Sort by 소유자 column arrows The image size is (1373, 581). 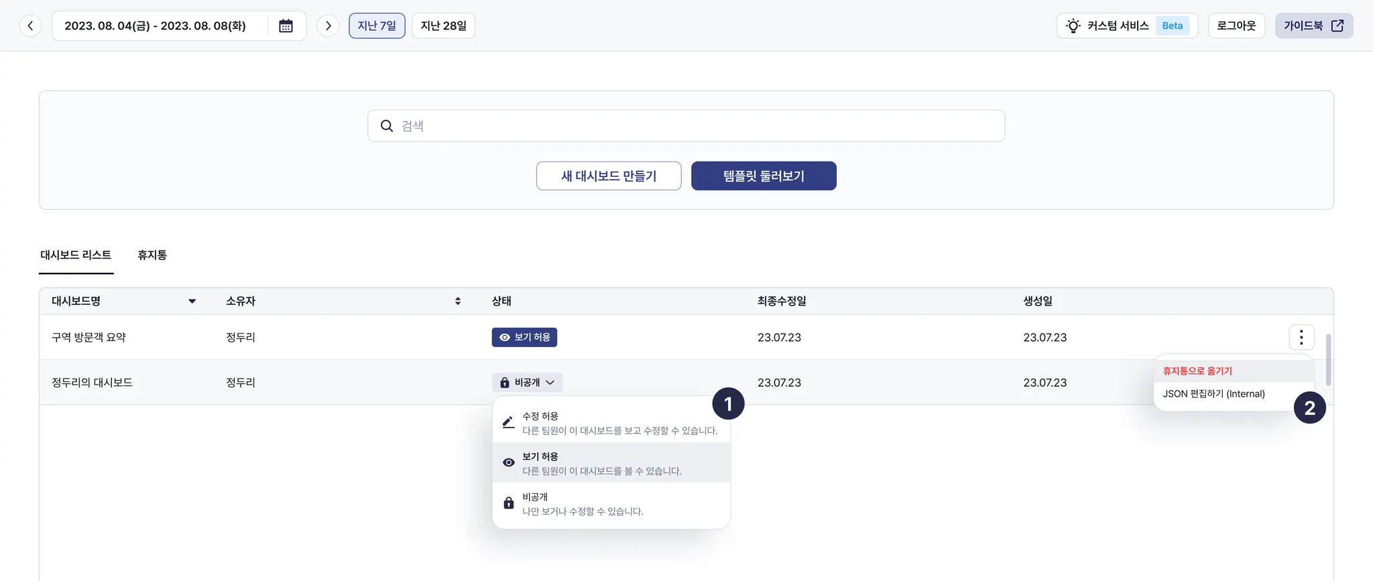coord(458,302)
